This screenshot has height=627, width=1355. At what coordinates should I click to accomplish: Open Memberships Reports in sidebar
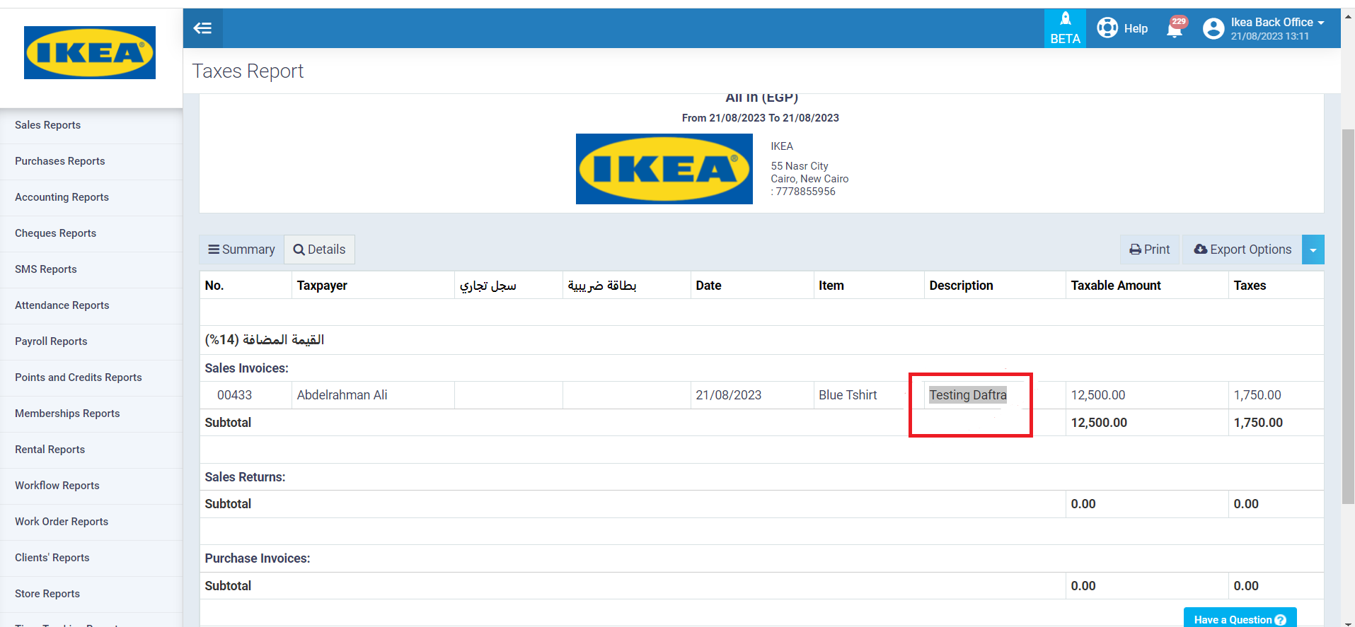coord(91,414)
